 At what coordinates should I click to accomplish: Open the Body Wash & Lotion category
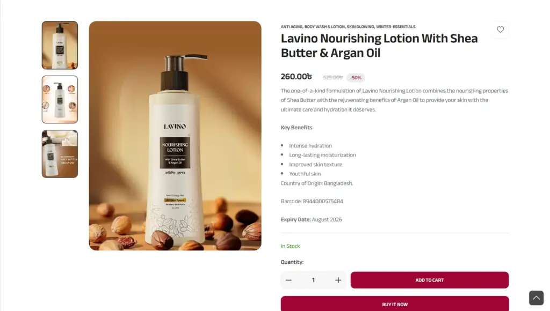pos(324,27)
